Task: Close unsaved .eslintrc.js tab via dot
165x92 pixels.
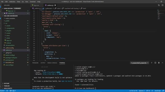Action: coord(55,5)
